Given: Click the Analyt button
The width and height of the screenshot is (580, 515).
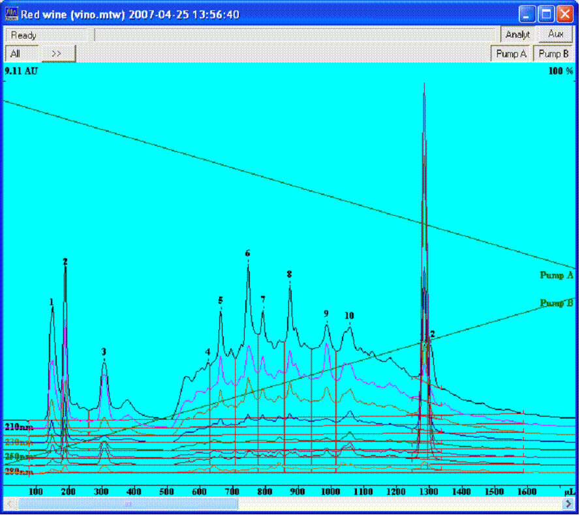Looking at the screenshot, I should [x=517, y=35].
